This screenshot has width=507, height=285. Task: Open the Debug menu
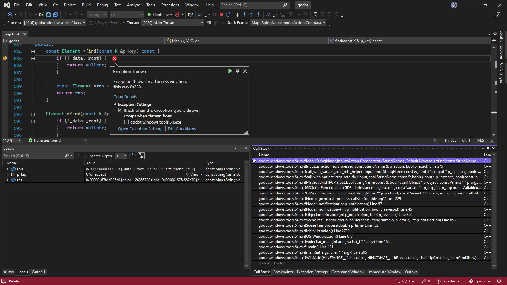coord(102,5)
